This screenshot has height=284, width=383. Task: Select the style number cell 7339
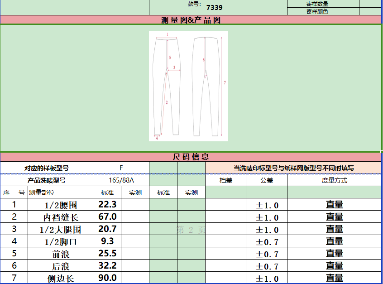point(214,7)
